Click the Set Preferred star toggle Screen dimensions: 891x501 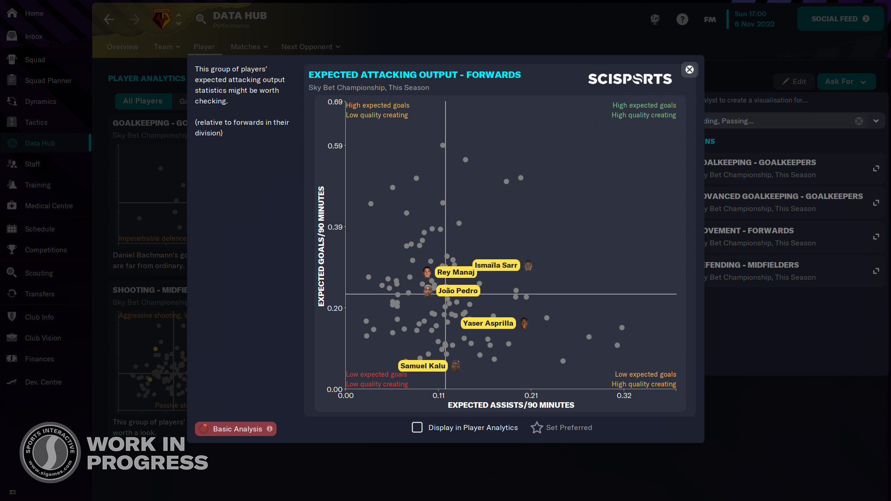(536, 427)
